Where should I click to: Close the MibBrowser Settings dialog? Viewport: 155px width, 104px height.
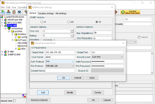[112, 7]
